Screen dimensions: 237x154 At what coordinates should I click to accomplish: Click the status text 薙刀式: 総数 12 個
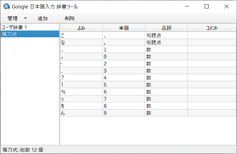point(23,150)
